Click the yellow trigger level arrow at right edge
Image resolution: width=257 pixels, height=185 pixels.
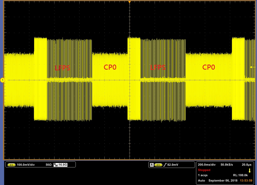[252, 67]
